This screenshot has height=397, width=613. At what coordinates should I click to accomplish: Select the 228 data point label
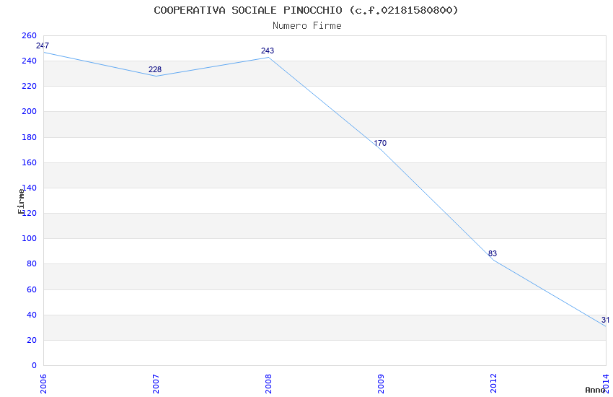[x=155, y=69]
